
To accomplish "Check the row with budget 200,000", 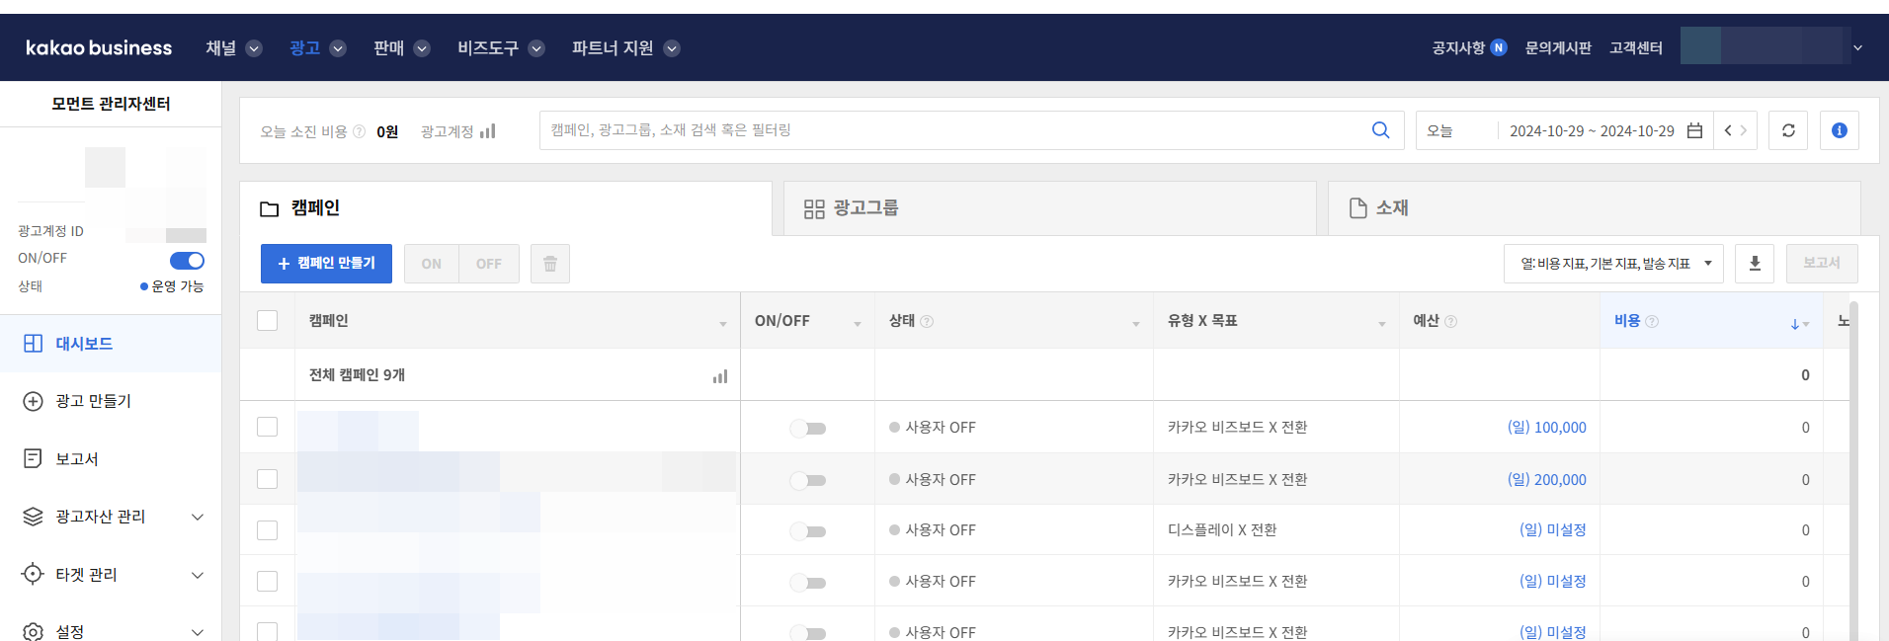I will 267,479.
